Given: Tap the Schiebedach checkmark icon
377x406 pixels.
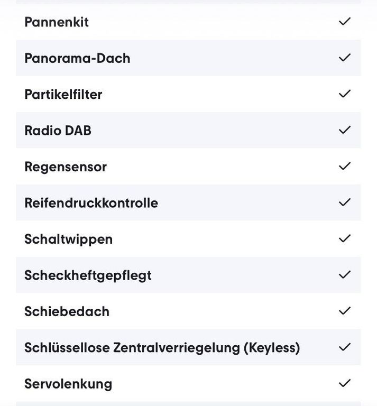Looking at the screenshot, I should click(345, 311).
